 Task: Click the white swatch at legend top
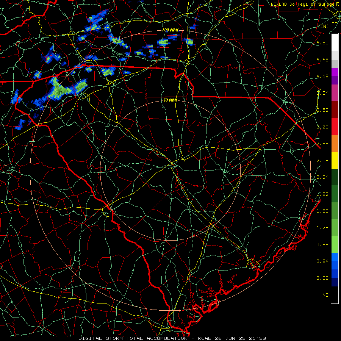335,42
